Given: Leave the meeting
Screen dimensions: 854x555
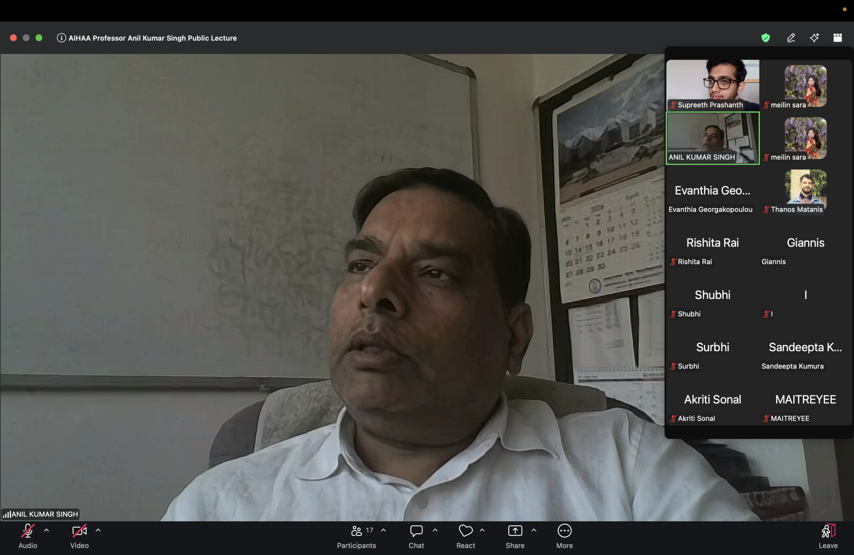Looking at the screenshot, I should click(828, 536).
